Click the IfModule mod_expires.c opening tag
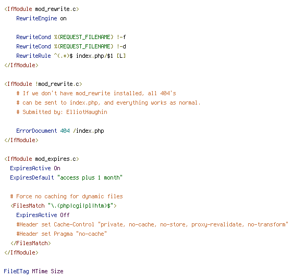The width and height of the screenshot is (293, 280). pyautogui.click(x=42, y=159)
